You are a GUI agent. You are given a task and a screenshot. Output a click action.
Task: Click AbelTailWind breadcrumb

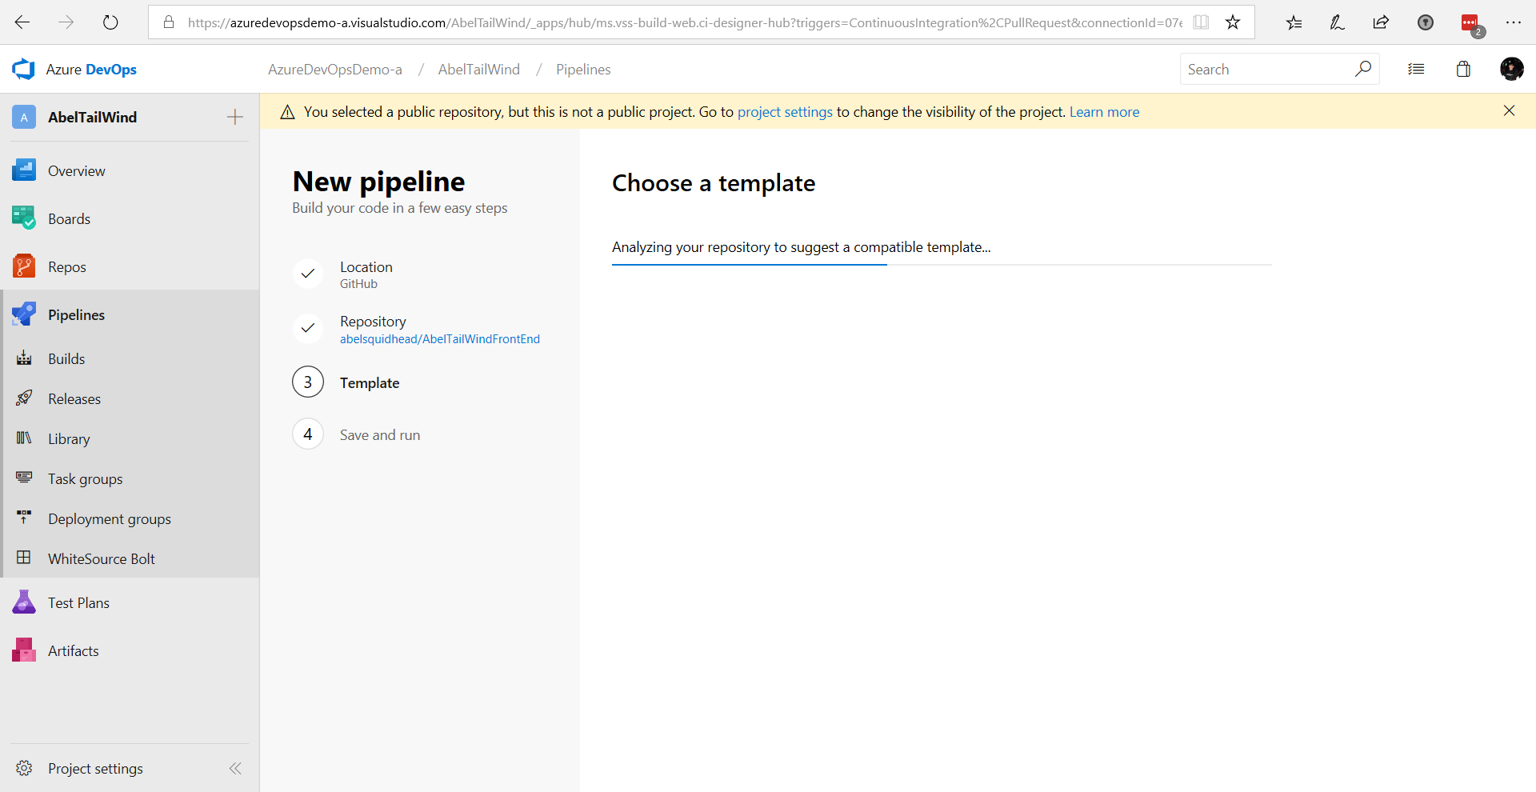479,70
